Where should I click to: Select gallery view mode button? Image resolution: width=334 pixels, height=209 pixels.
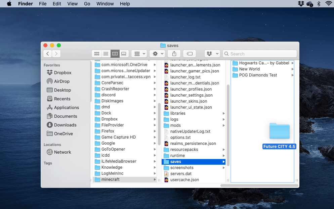124,54
